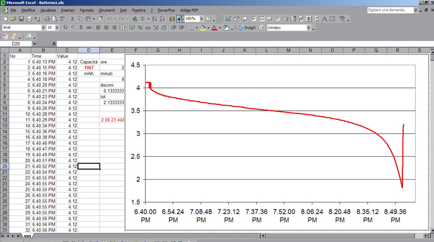
Task: Click the Paste clipboard icon
Action: click(x=88, y=19)
